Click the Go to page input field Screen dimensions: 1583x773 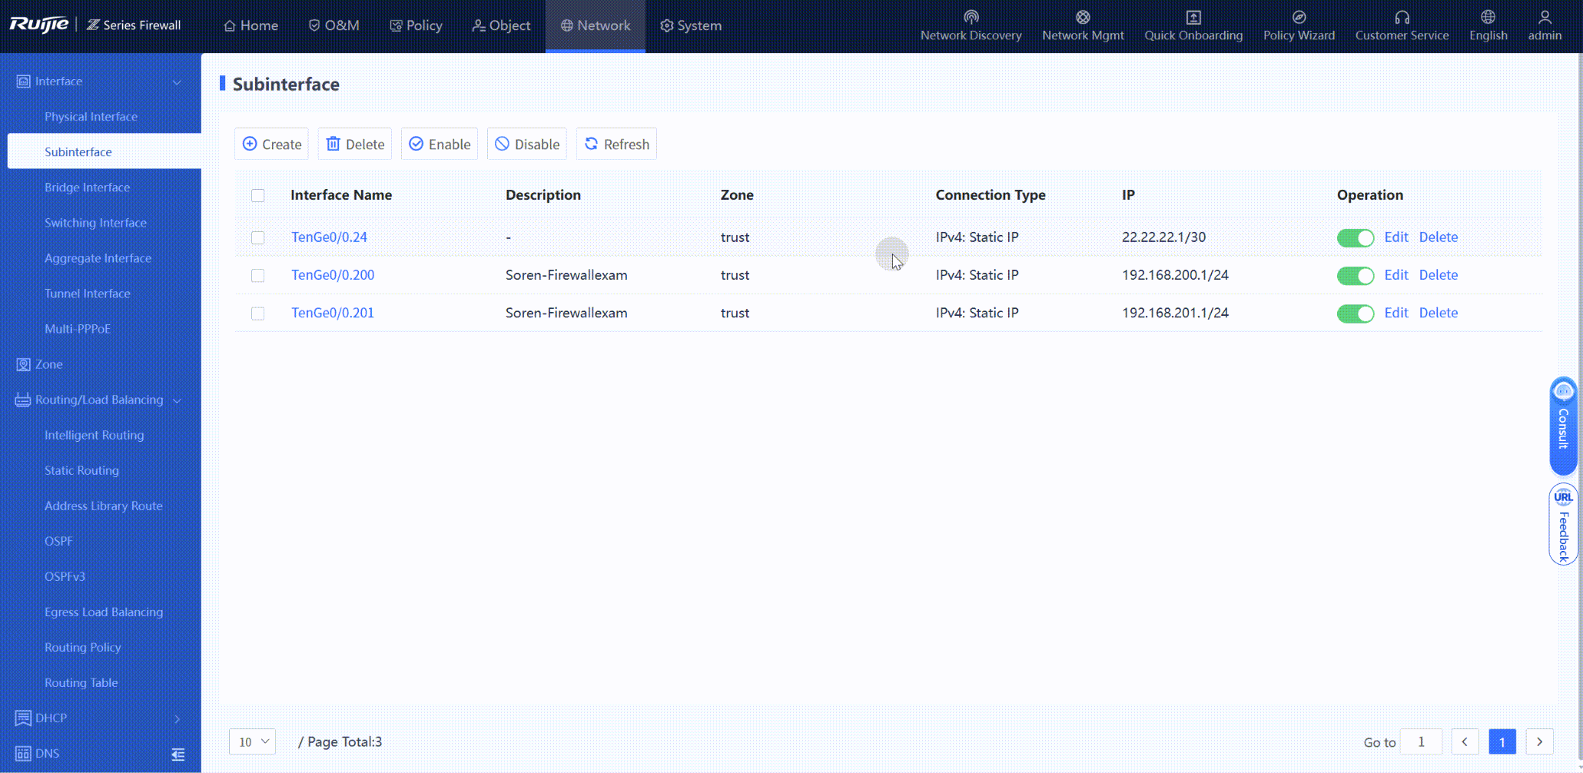1421,741
